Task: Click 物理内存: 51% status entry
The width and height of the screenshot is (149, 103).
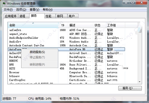Action: [69, 99]
